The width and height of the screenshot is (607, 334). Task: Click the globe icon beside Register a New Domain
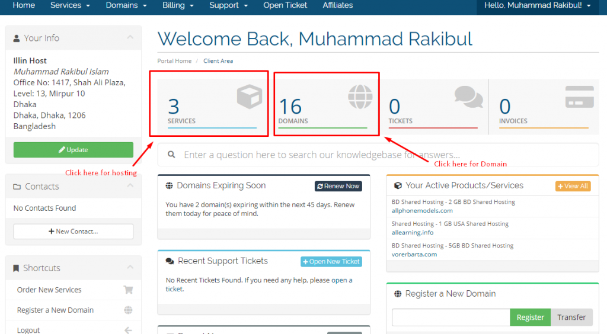[128, 310]
